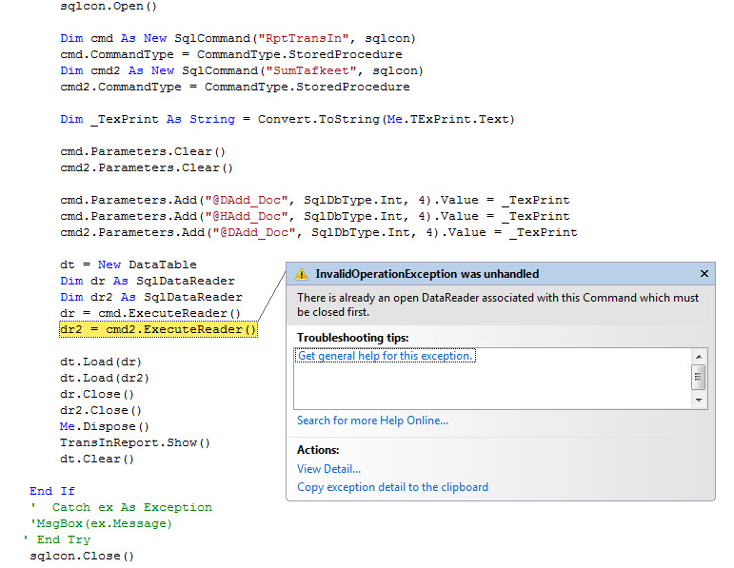The height and width of the screenshot is (568, 734).
Task: Click the warning triangle icon
Action: [x=302, y=274]
